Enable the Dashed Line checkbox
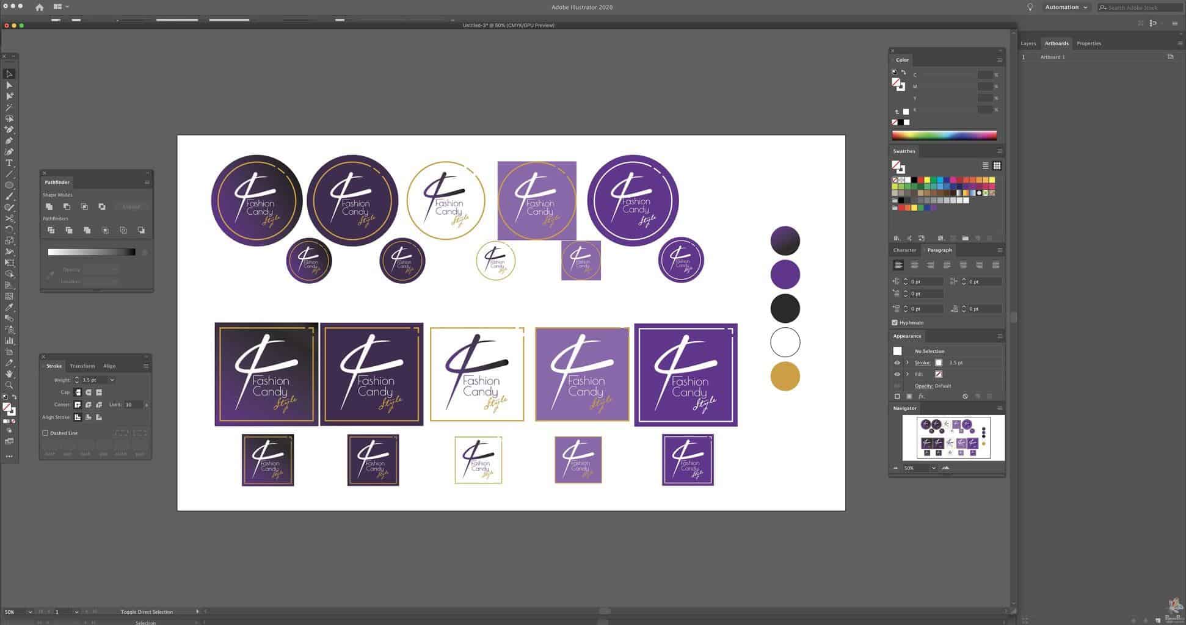Viewport: 1186px width, 625px height. tap(45, 433)
